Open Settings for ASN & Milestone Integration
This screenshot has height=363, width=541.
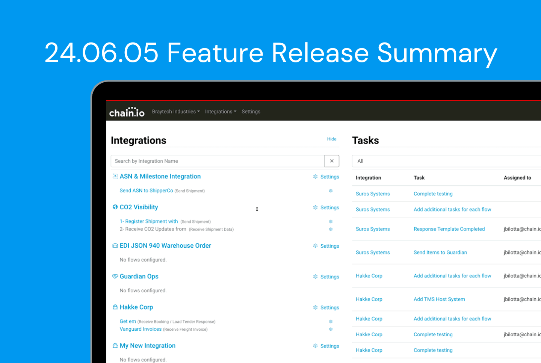point(329,177)
